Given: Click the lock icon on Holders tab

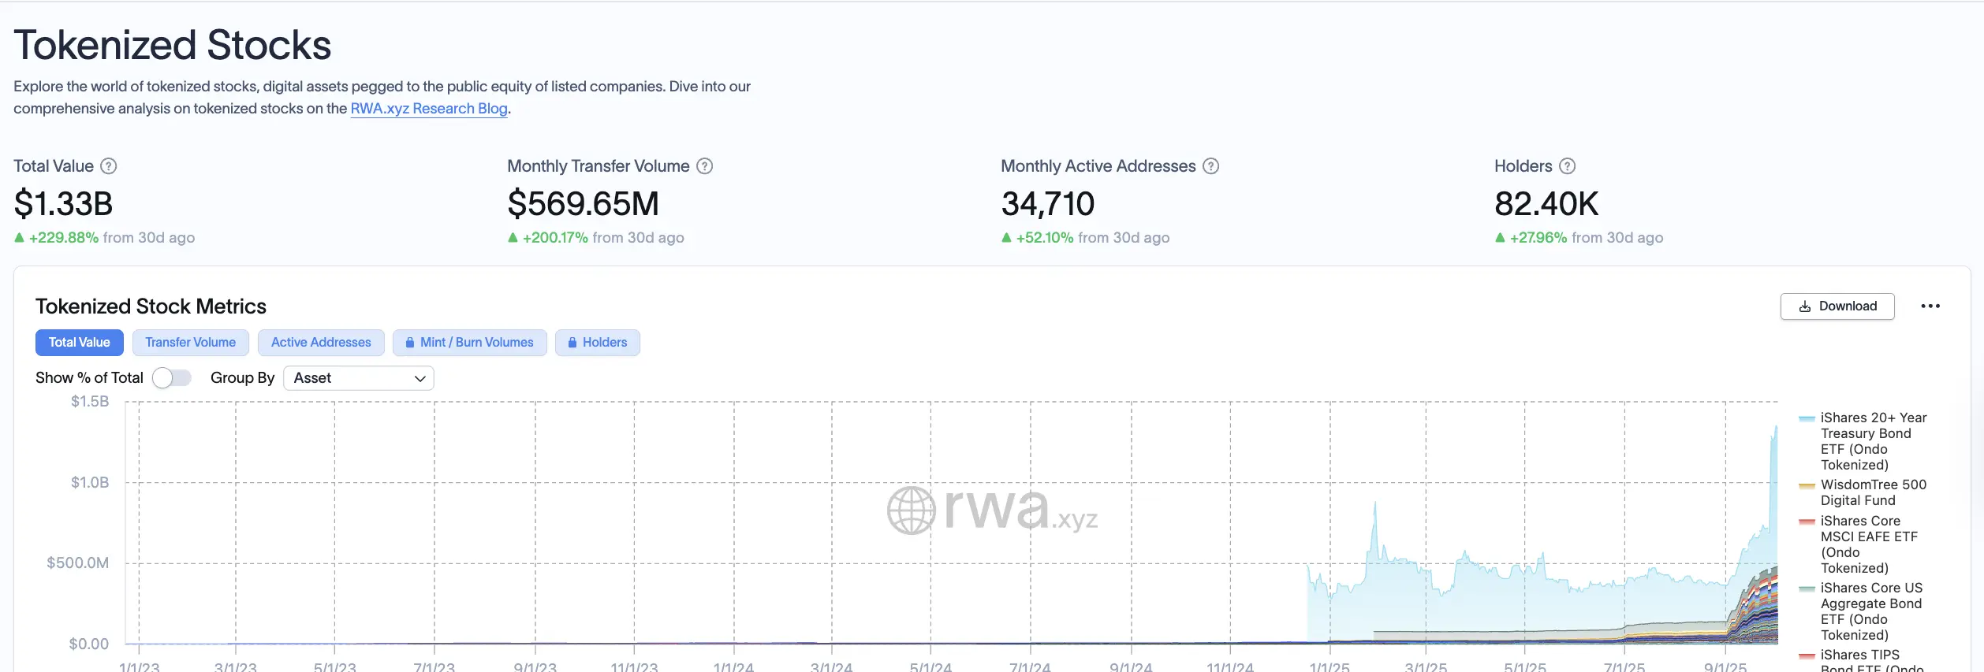Looking at the screenshot, I should pos(572,343).
